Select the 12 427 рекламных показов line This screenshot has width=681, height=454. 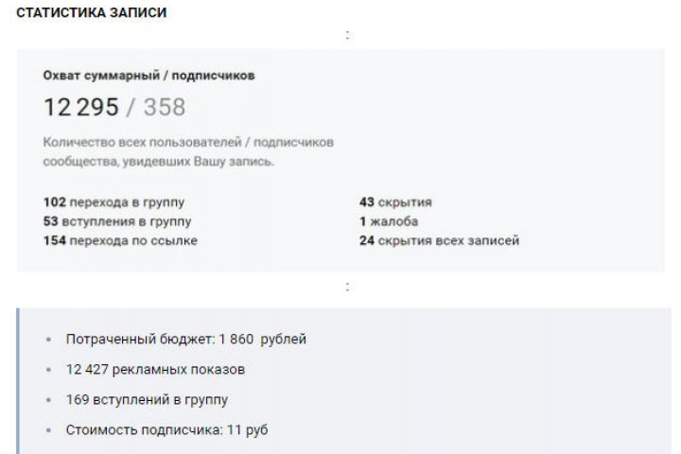[156, 369]
